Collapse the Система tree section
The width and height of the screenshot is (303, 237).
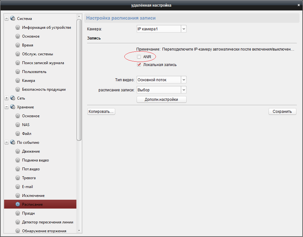(7, 19)
